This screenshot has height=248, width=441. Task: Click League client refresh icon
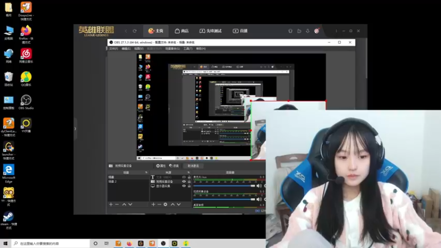coord(135,31)
